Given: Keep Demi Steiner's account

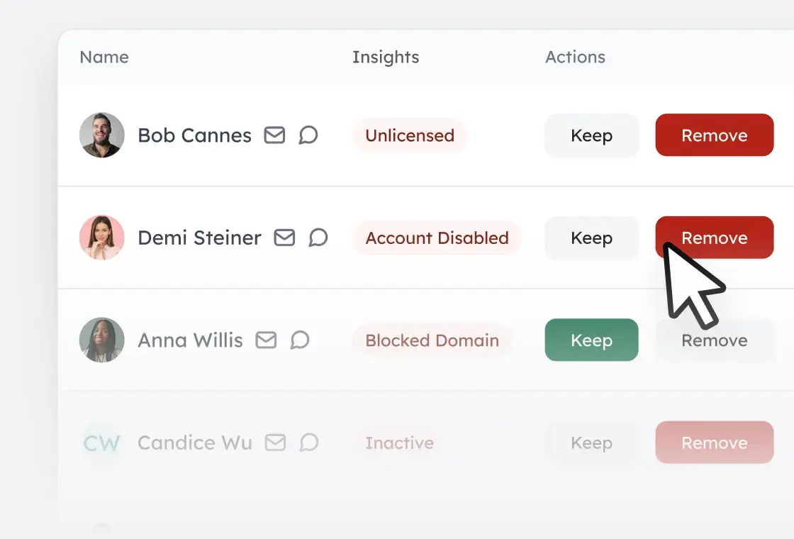Looking at the screenshot, I should point(591,238).
